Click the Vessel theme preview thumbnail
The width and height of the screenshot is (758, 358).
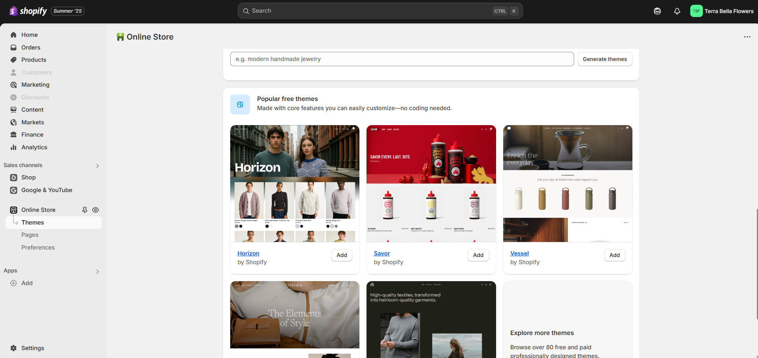[x=567, y=183]
